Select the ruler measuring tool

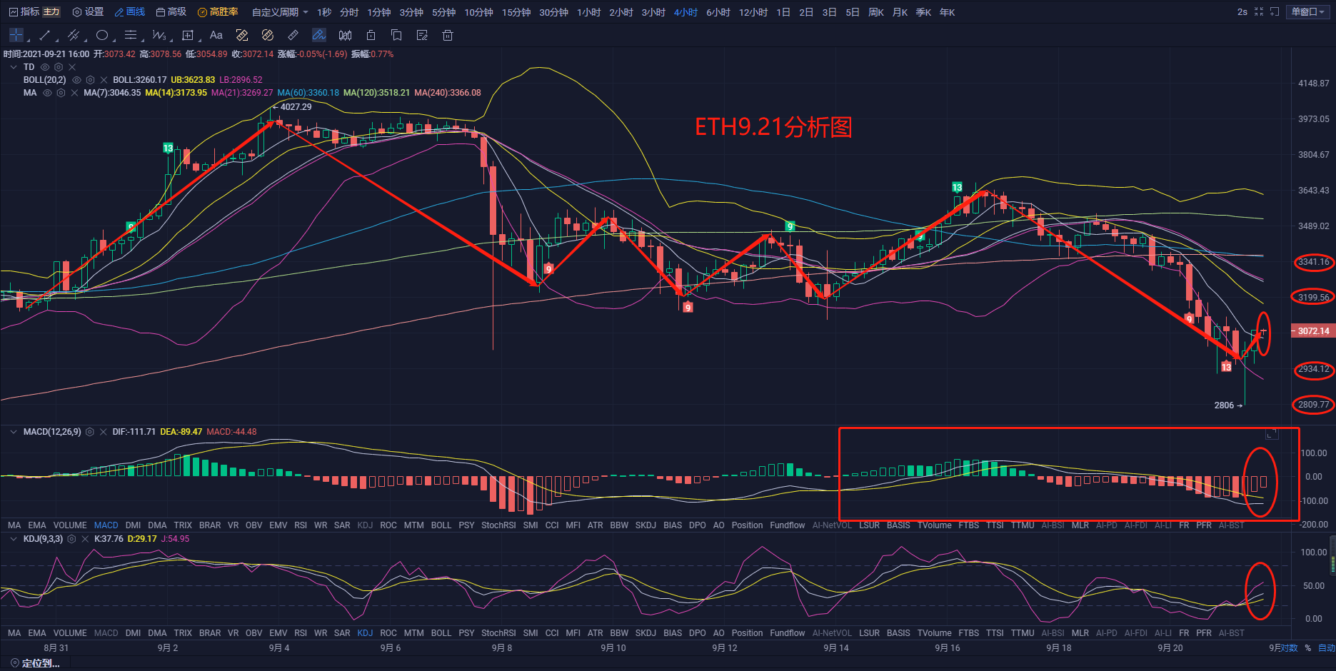pyautogui.click(x=293, y=35)
